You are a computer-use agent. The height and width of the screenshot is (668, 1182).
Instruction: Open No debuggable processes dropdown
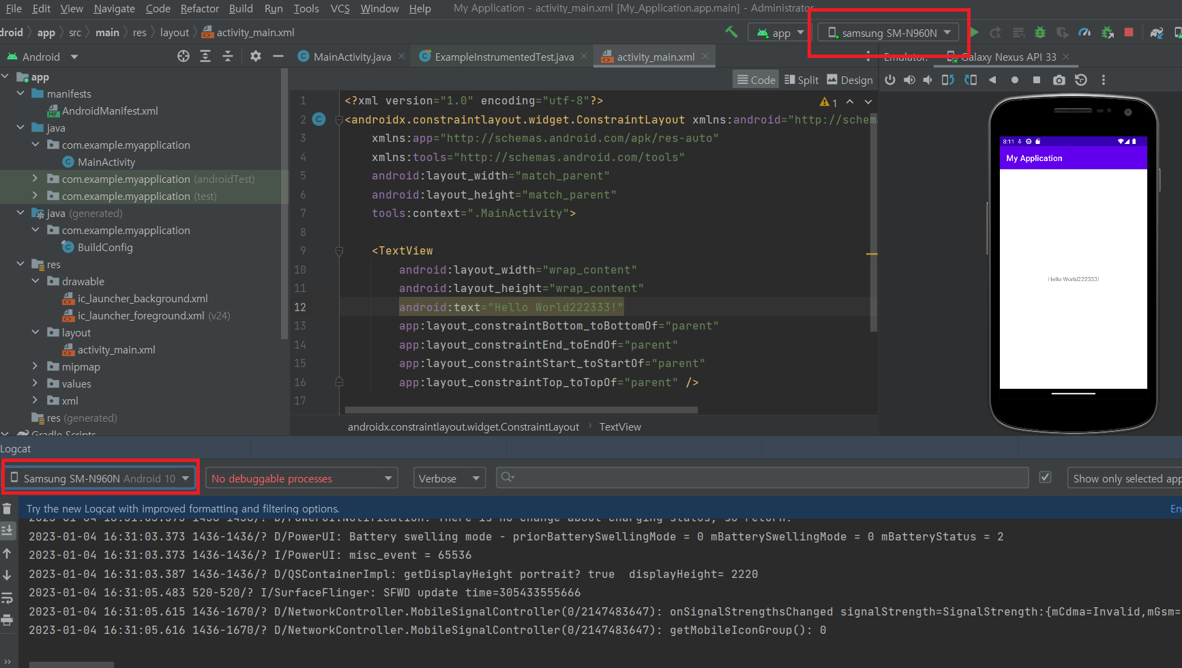[301, 478]
